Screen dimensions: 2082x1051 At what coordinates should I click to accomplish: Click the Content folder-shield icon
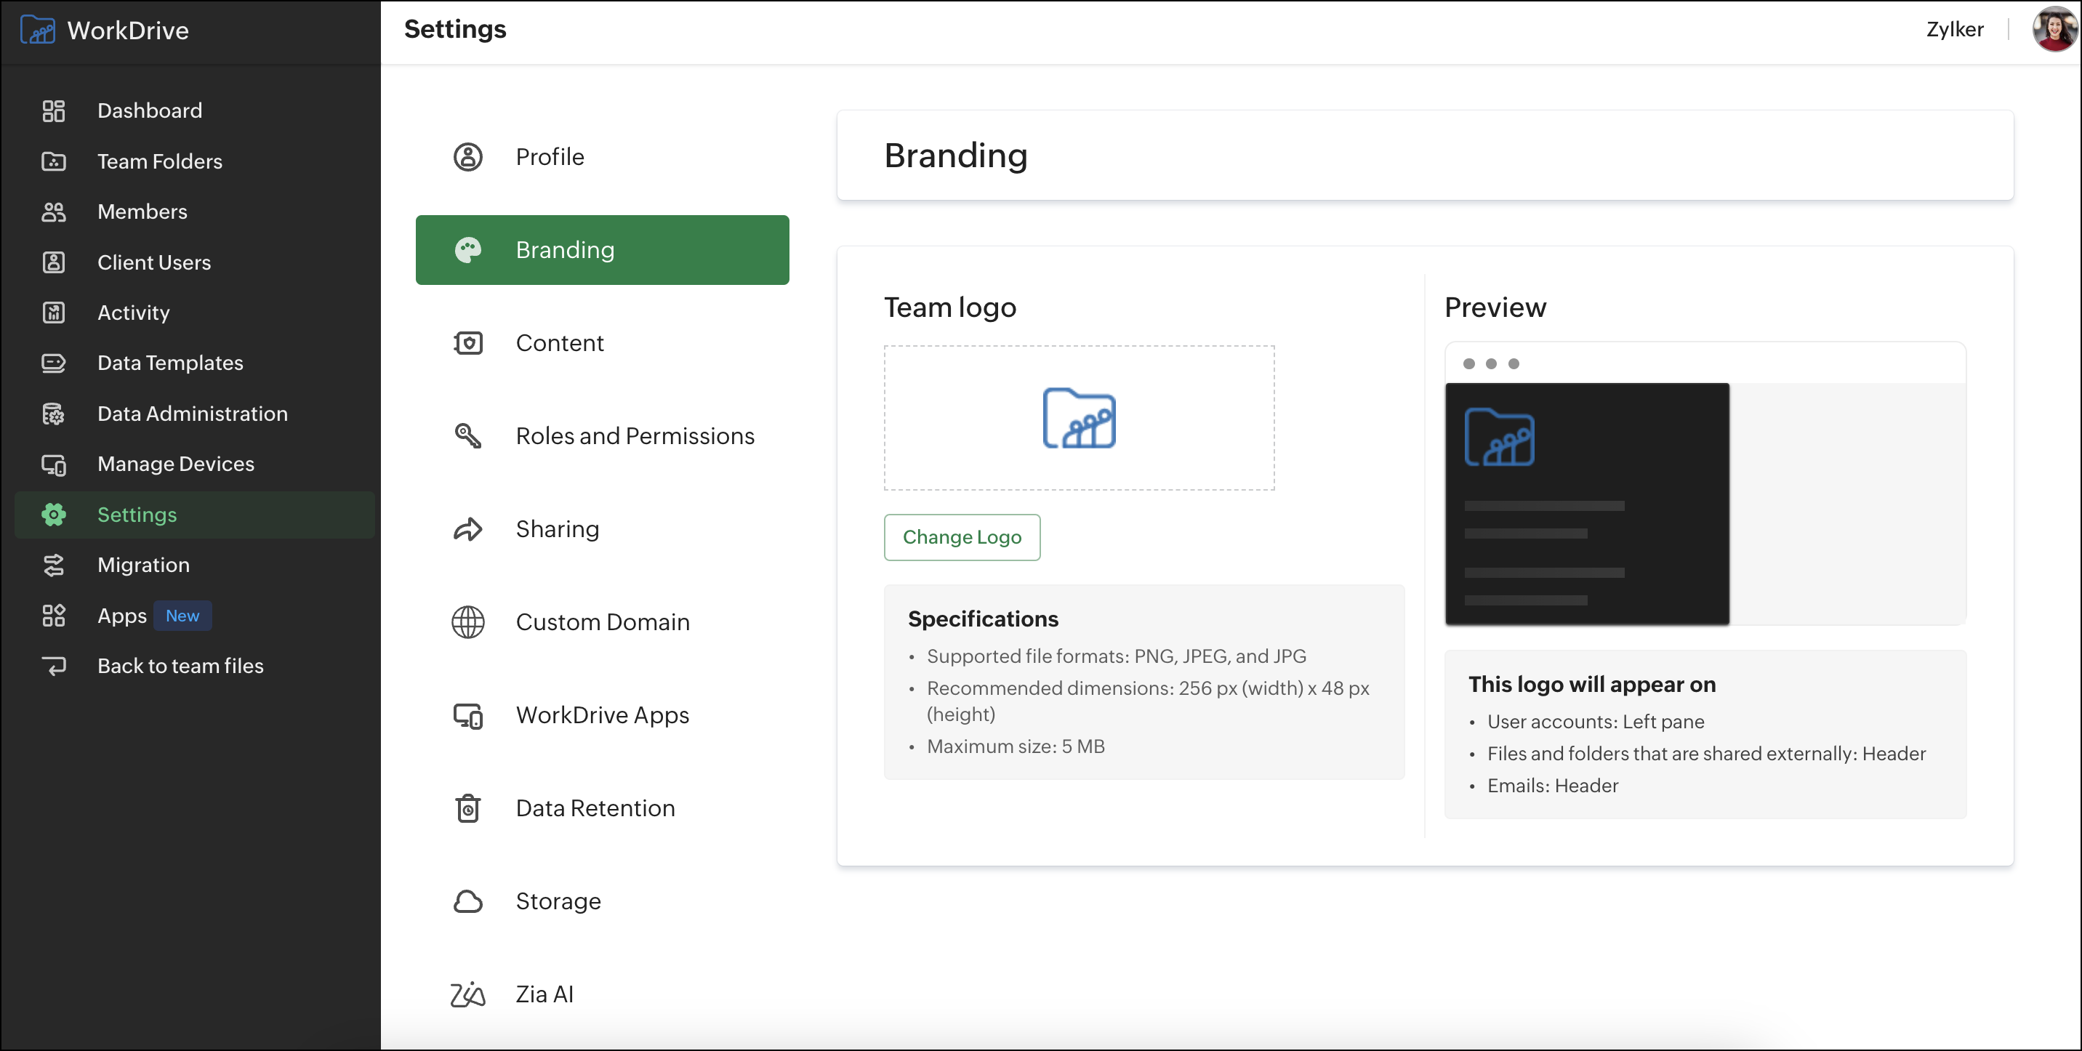[468, 342]
